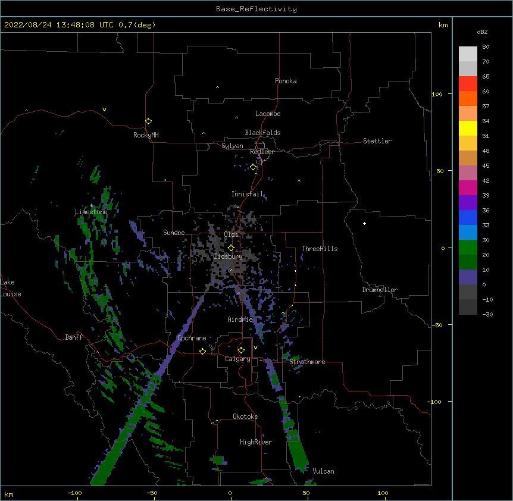Click the 50 tick on the bottom axis
The height and width of the screenshot is (501, 513).
[x=306, y=493]
